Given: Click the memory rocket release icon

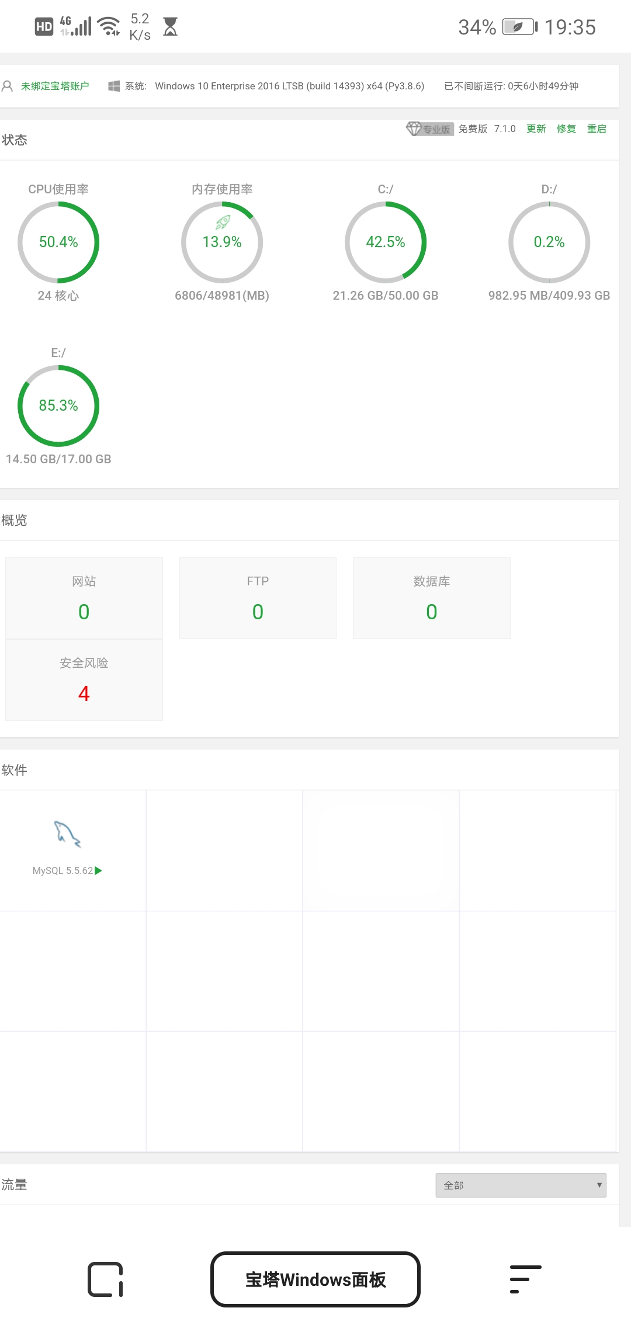Looking at the screenshot, I should [x=223, y=222].
